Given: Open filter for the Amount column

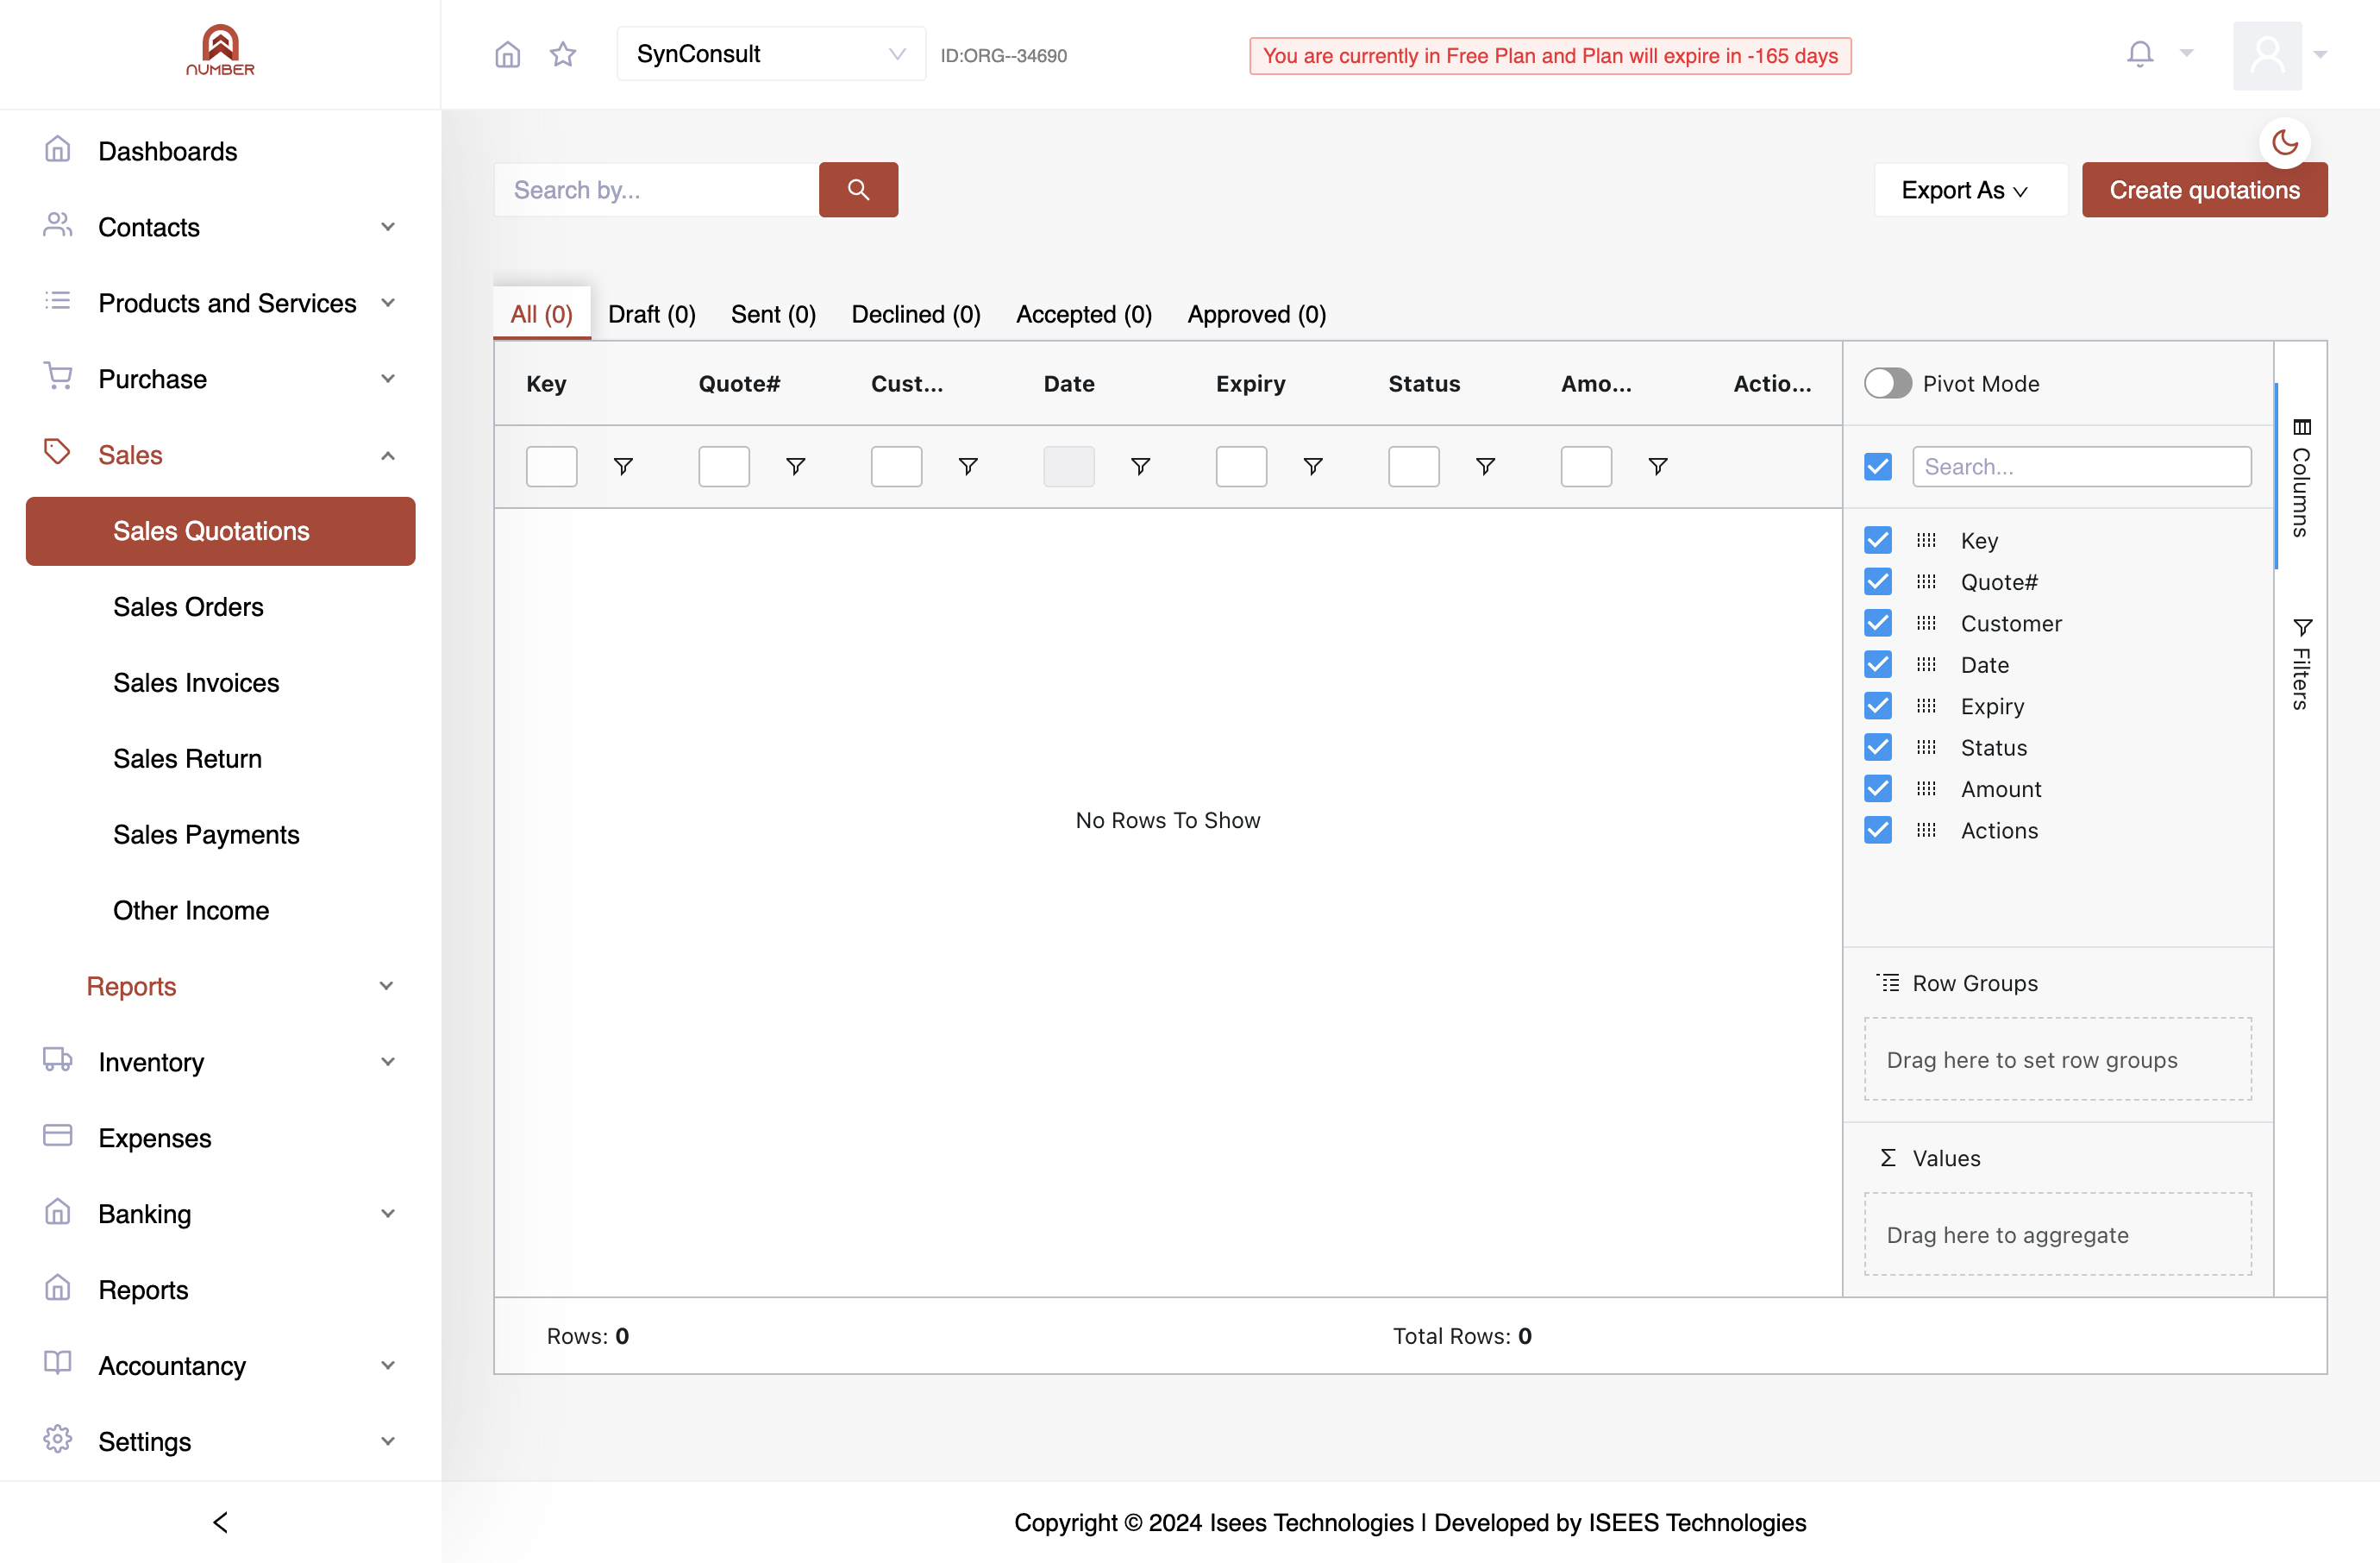Looking at the screenshot, I should (x=1657, y=466).
